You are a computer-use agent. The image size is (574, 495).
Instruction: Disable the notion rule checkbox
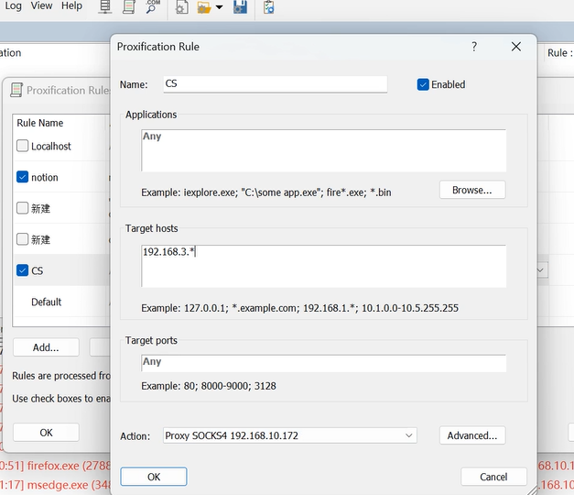coord(23,177)
